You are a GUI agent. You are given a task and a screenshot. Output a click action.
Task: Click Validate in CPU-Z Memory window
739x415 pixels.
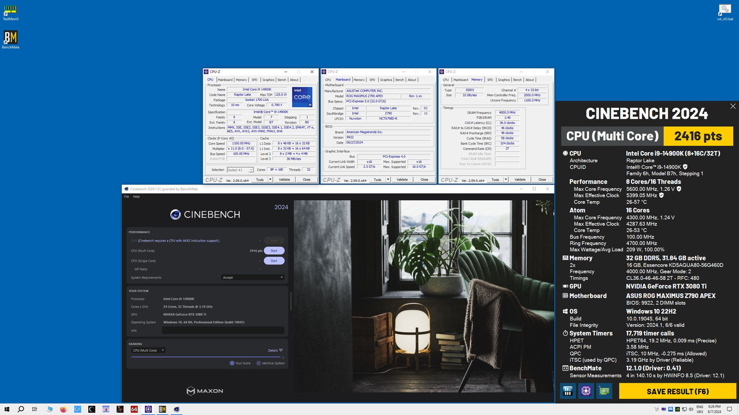[520, 179]
